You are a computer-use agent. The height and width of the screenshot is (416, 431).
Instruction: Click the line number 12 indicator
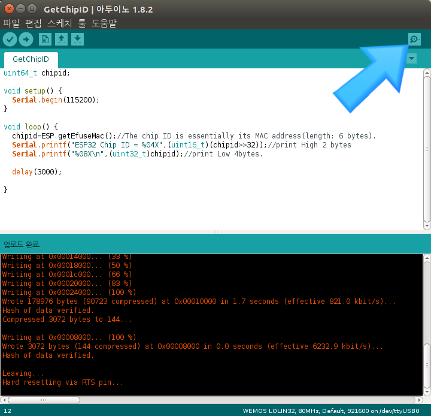[7, 411]
